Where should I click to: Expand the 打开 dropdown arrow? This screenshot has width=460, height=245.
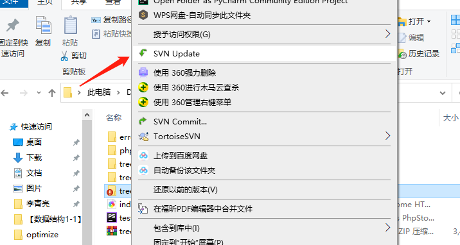pyautogui.click(x=429, y=21)
